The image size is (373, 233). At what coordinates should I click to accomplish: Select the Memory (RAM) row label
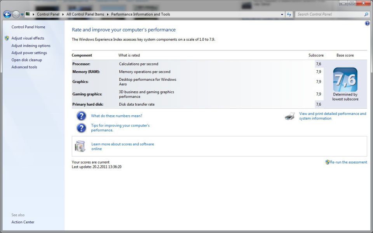point(86,72)
